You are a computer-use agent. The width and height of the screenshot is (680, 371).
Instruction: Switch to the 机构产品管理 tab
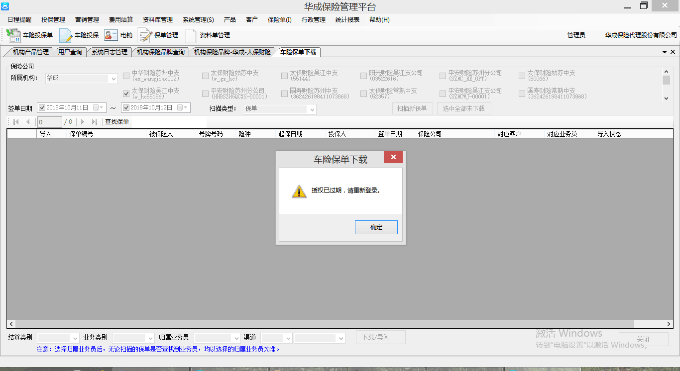30,52
